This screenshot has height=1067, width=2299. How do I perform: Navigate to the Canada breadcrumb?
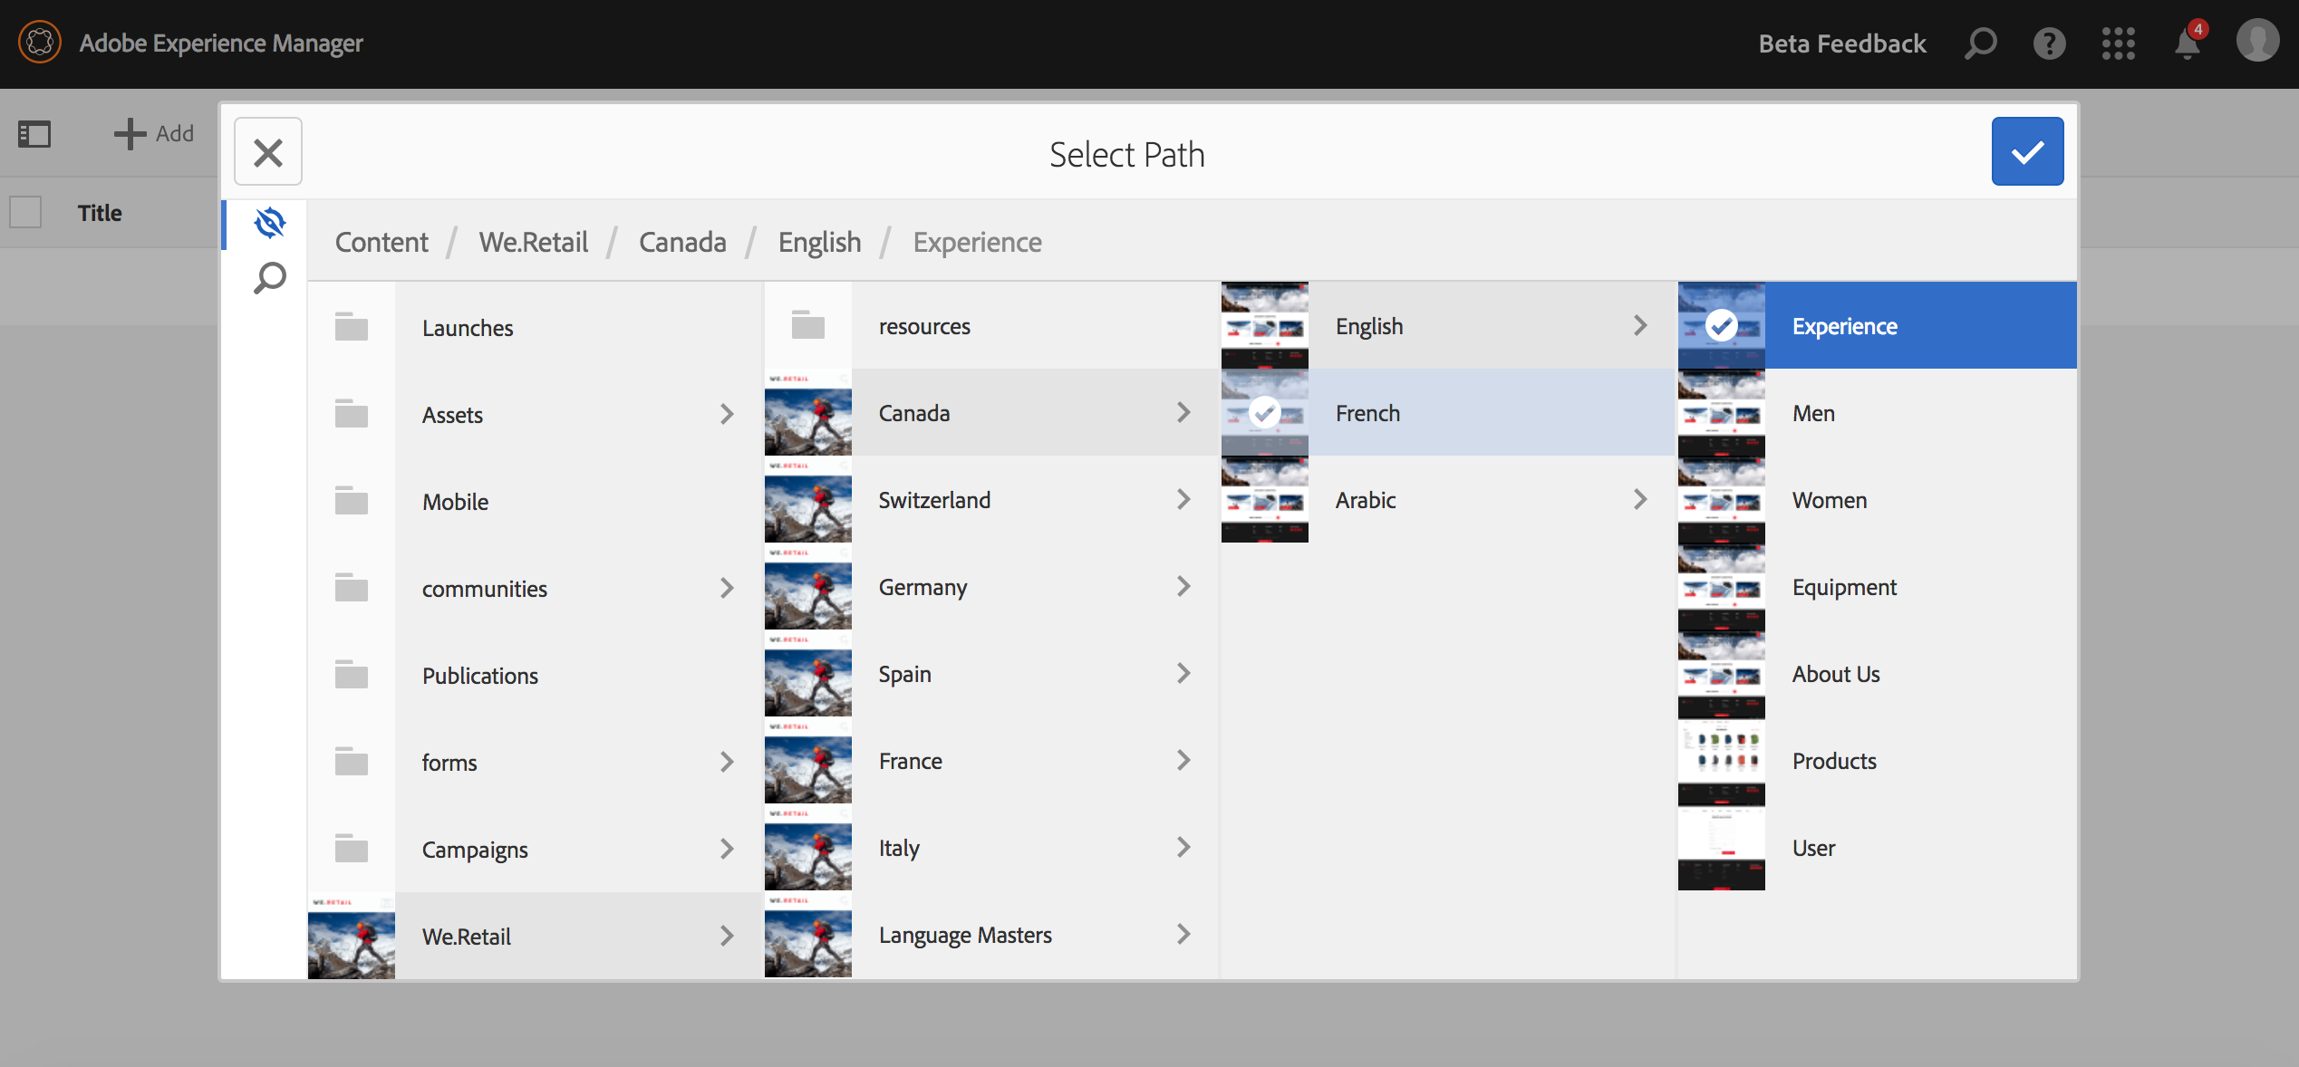(682, 242)
